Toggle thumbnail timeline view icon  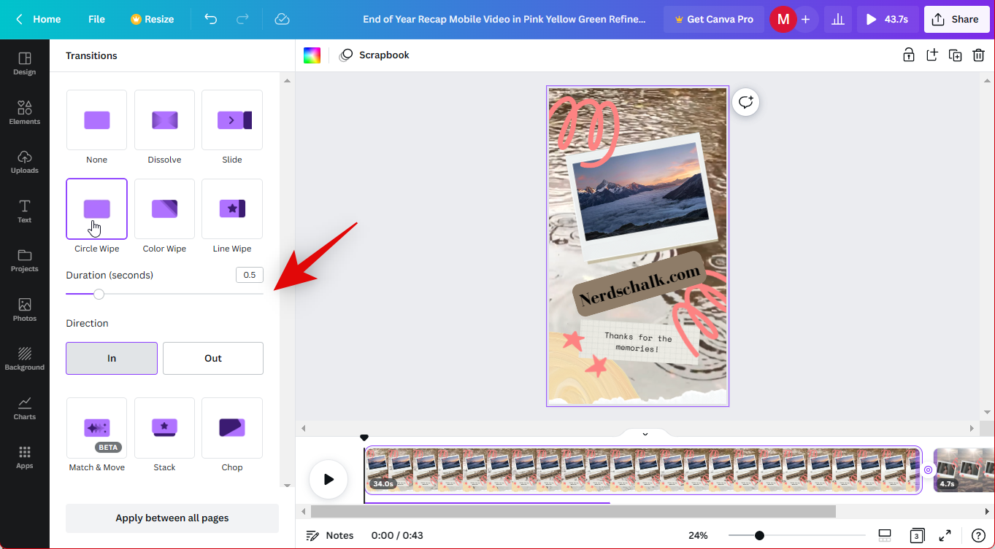click(885, 535)
